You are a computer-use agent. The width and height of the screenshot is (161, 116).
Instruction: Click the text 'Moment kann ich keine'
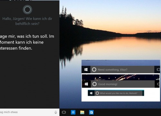coord(22,42)
